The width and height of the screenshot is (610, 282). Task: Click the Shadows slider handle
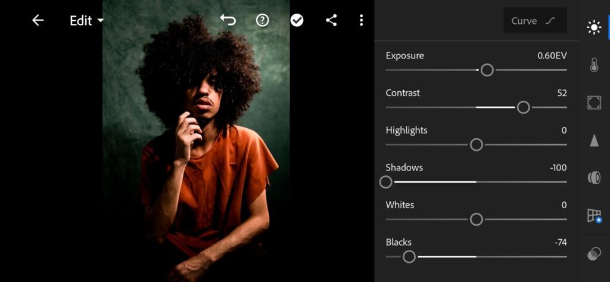[386, 182]
